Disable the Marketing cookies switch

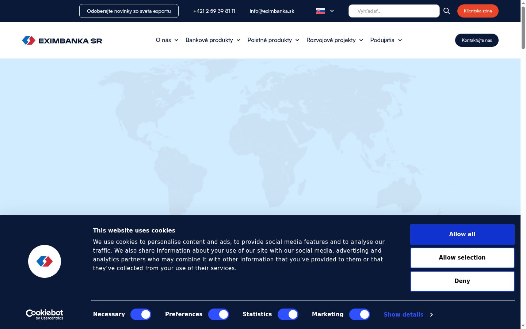point(359,314)
